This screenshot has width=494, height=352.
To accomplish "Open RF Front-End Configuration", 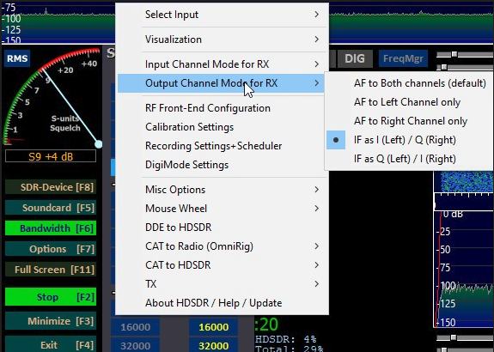I will [222, 108].
